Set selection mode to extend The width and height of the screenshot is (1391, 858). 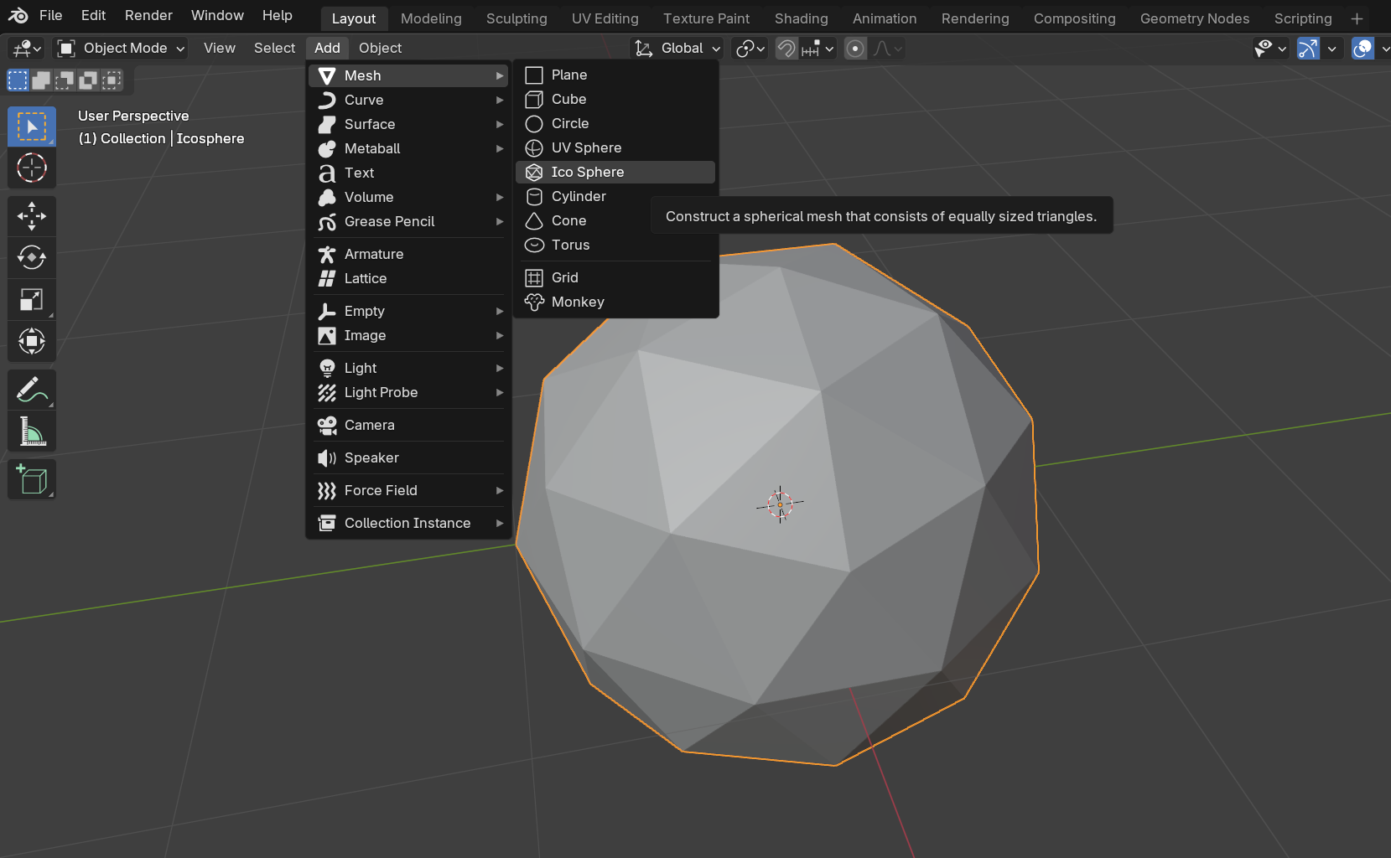click(41, 80)
